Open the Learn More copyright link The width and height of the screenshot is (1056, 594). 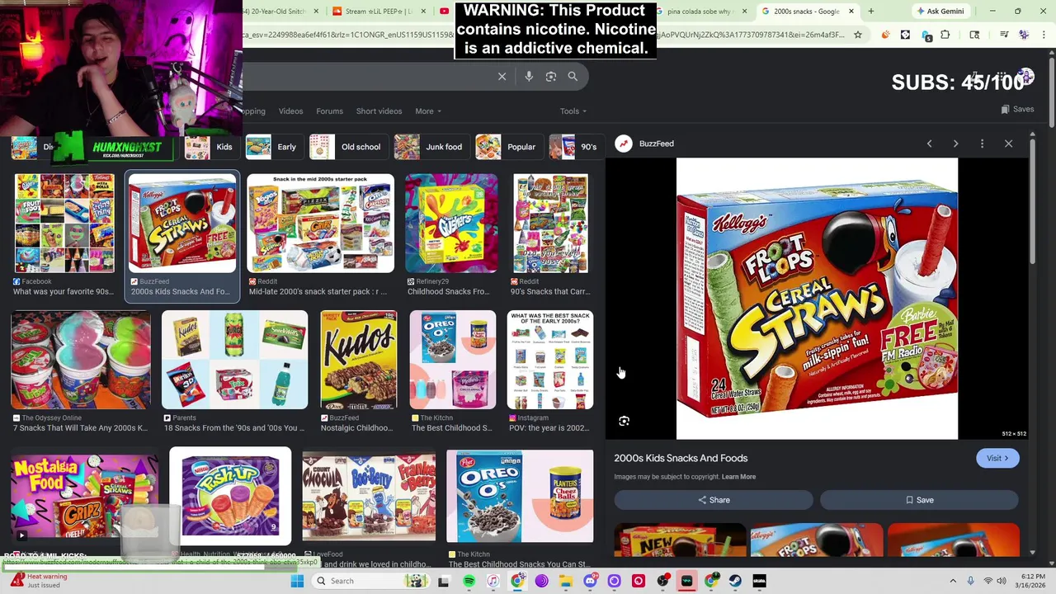[738, 477]
